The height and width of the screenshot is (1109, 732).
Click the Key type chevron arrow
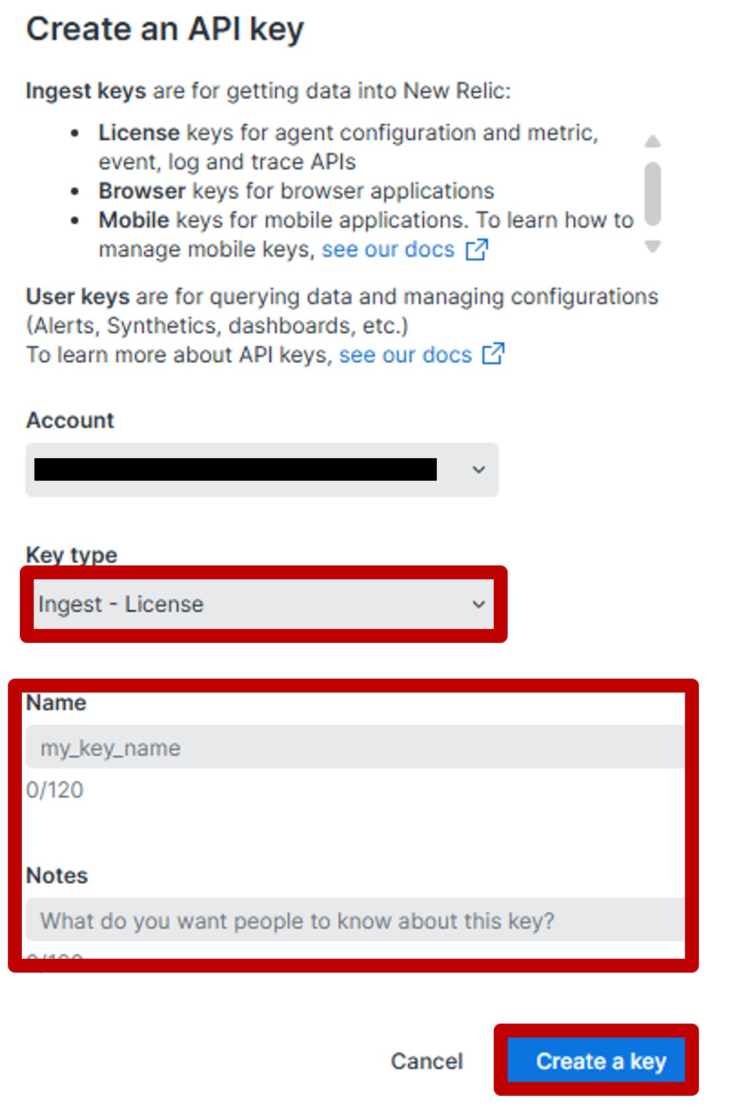coord(479,604)
